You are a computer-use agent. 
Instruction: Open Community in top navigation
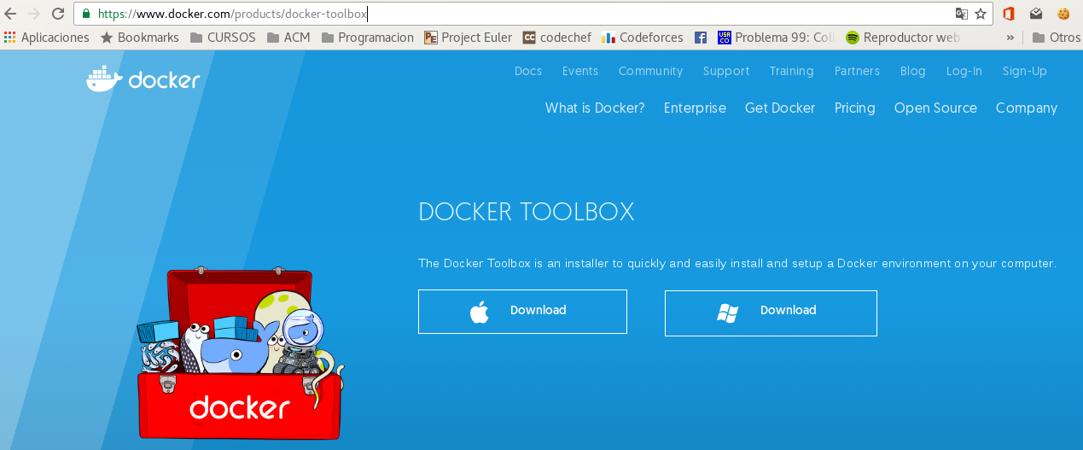[651, 71]
